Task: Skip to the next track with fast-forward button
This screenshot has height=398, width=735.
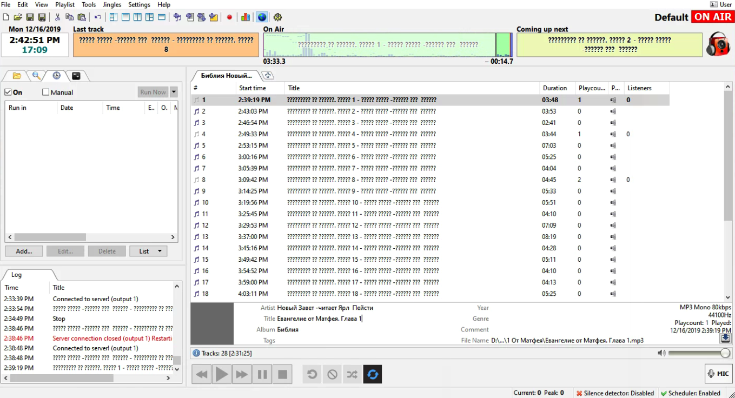Action: click(x=242, y=374)
